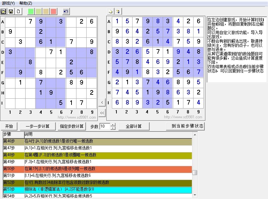This screenshot has width=268, height=199.
Task: Decrease 步数 using the down spinner arrow
Action: pos(112,128)
